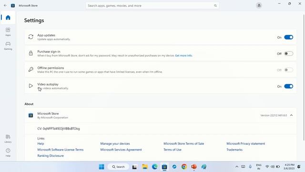Open Wi-Fi network tray icon
This screenshot has width=305, height=172.
coord(267,167)
